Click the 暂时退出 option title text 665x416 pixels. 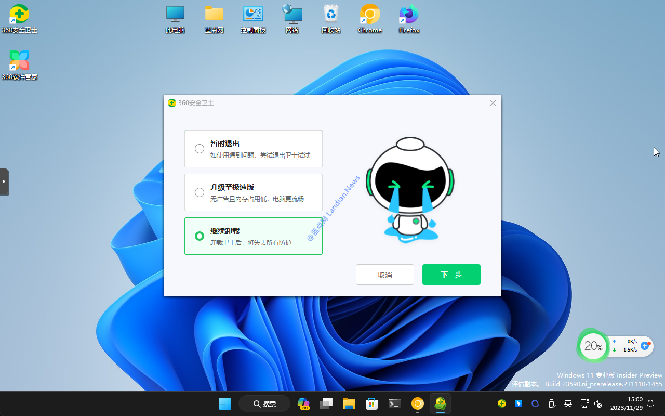click(225, 144)
